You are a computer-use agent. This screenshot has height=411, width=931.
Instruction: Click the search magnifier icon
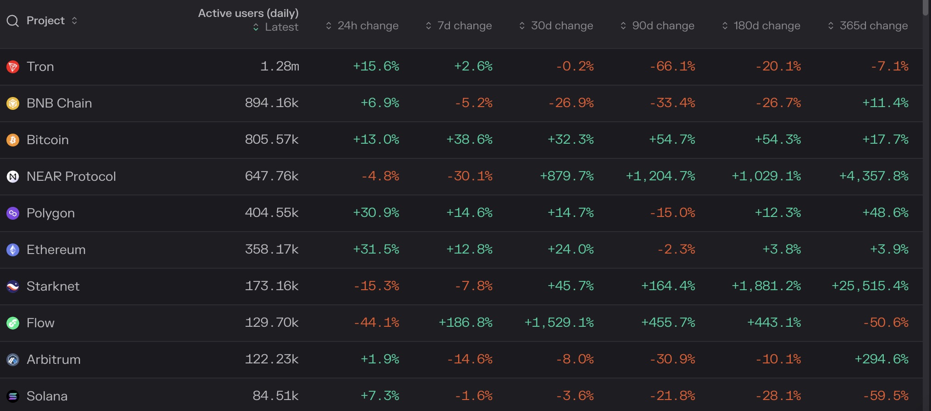click(x=13, y=21)
